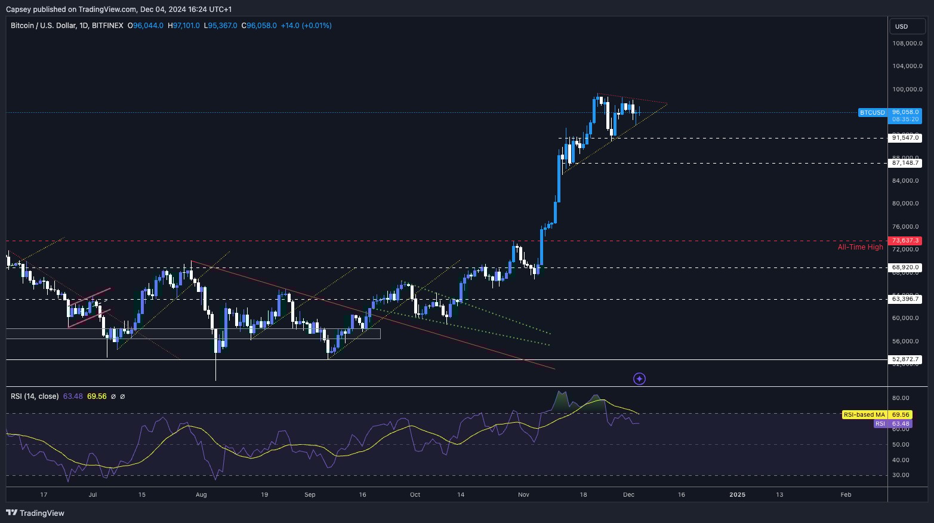Click the red All-Time High label 73,637.3
The width and height of the screenshot is (934, 523).
[x=905, y=240]
